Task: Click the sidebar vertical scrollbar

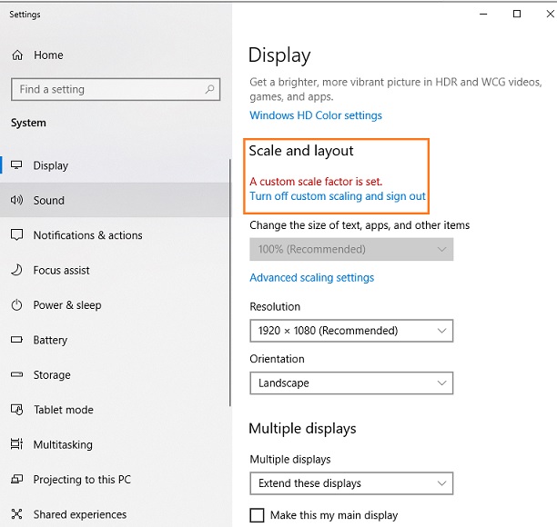Action: 230,273
